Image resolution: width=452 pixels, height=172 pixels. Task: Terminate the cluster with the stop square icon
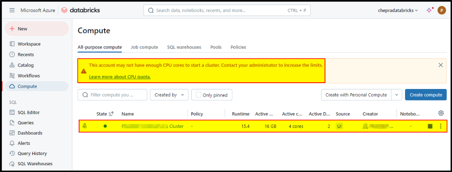(x=430, y=126)
